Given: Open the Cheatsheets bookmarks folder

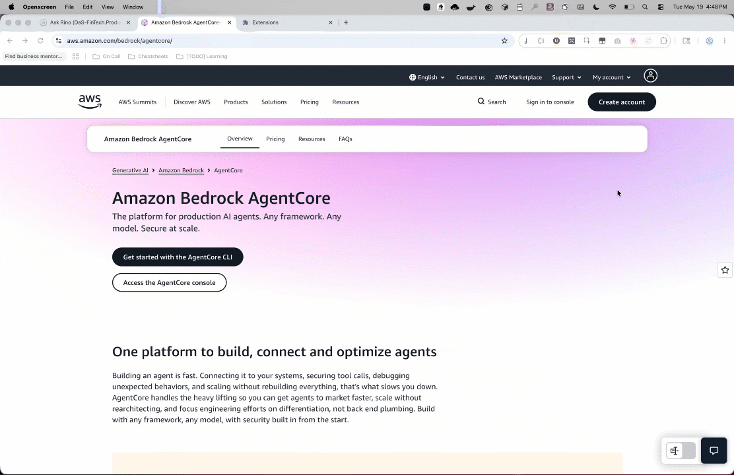Looking at the screenshot, I should [x=148, y=56].
